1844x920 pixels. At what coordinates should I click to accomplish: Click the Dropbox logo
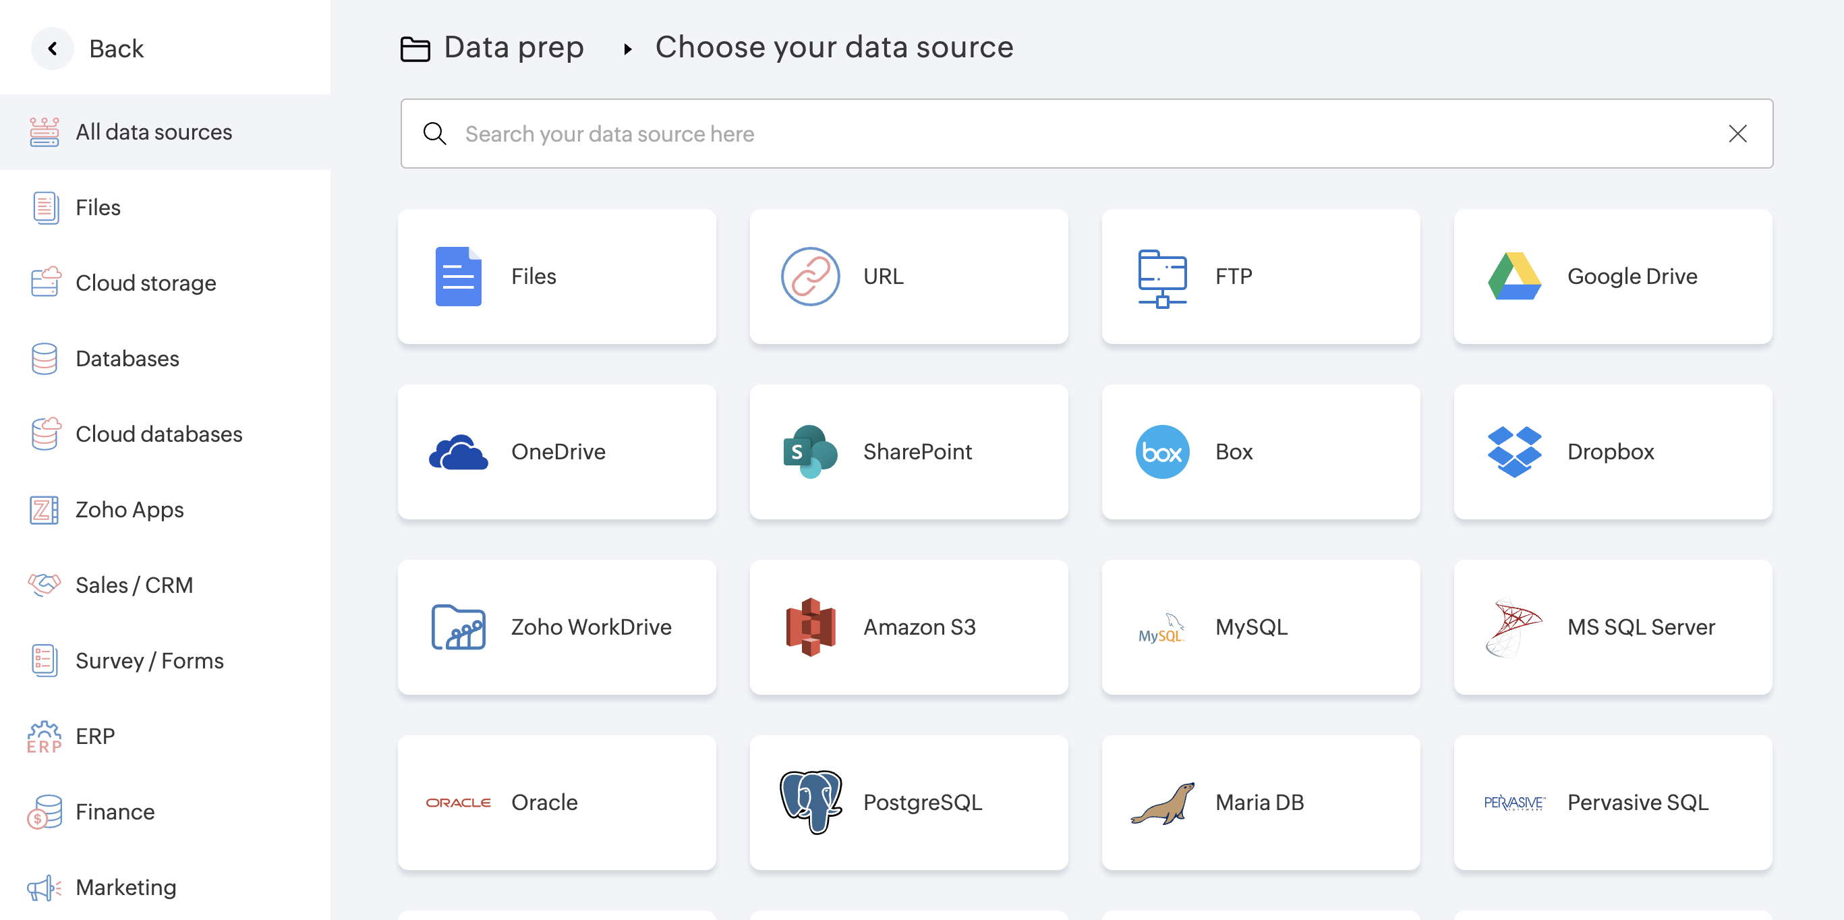tap(1514, 452)
